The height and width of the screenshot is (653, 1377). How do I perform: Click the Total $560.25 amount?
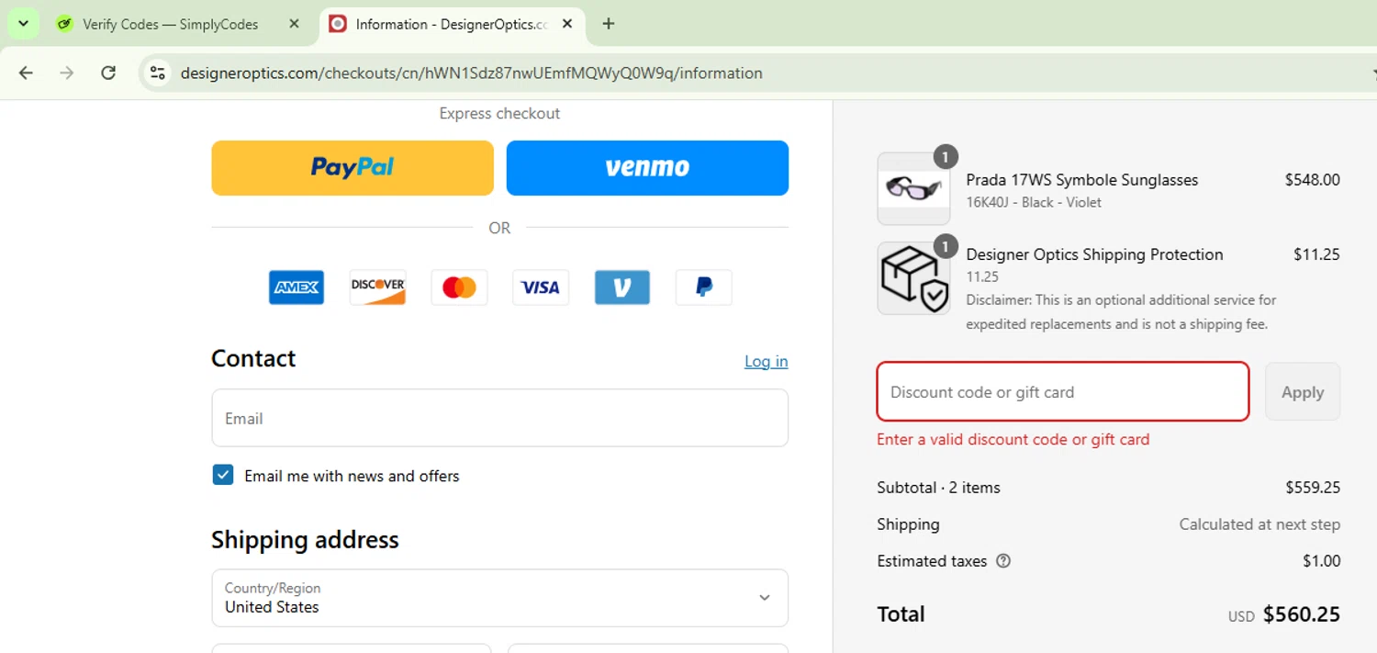click(x=1302, y=614)
